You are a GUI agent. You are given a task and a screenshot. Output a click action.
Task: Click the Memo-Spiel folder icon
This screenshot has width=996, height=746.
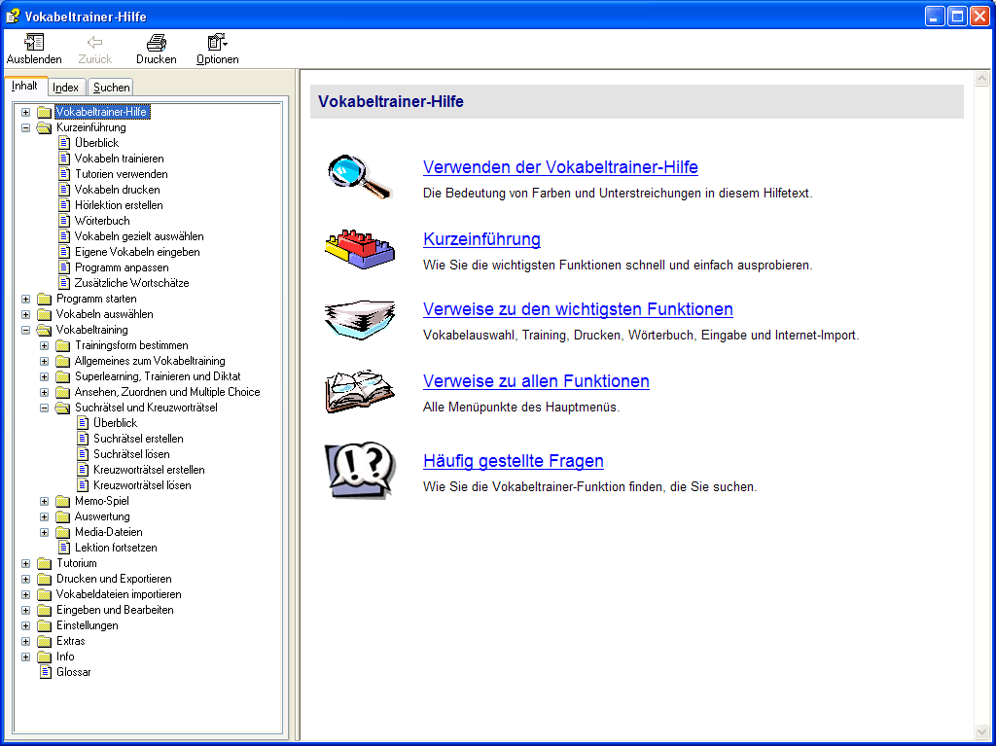(x=62, y=501)
